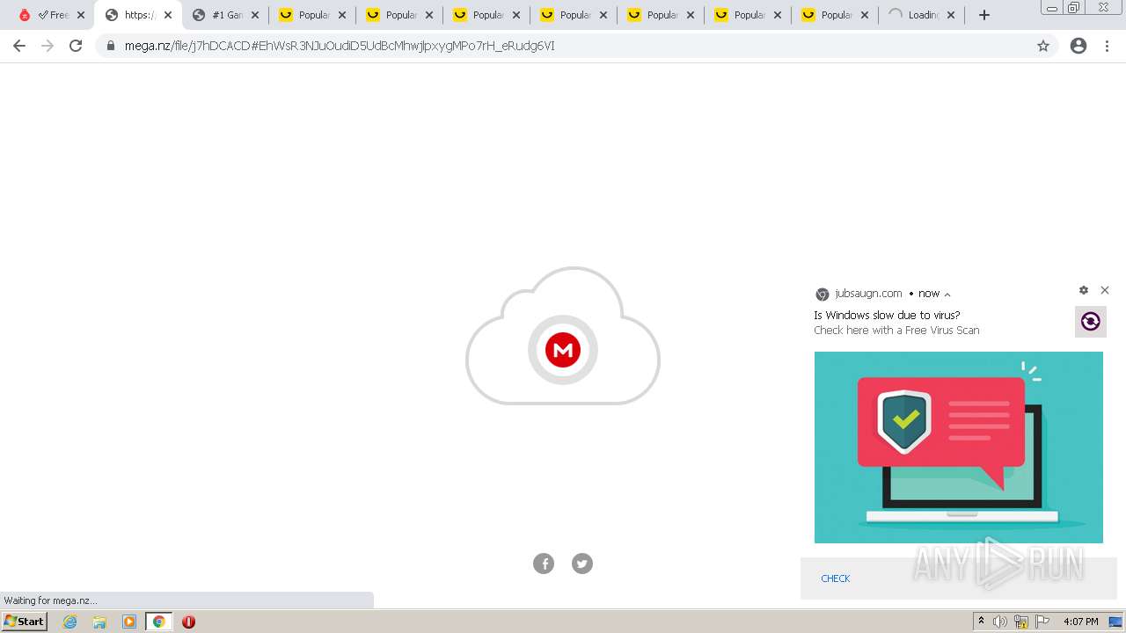This screenshot has height=633, width=1126.
Task: Open the Facebook share icon
Action: tap(544, 564)
